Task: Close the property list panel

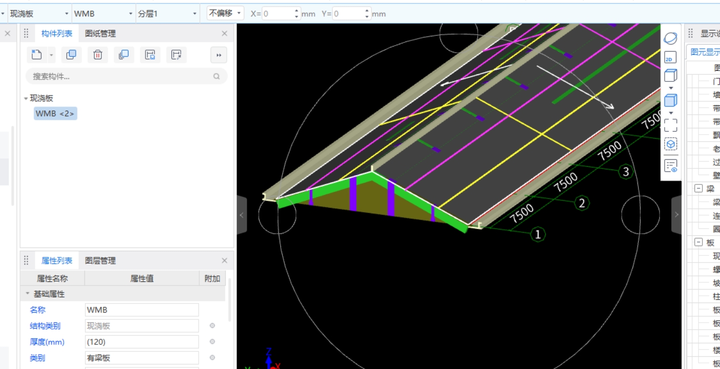Action: [224, 261]
